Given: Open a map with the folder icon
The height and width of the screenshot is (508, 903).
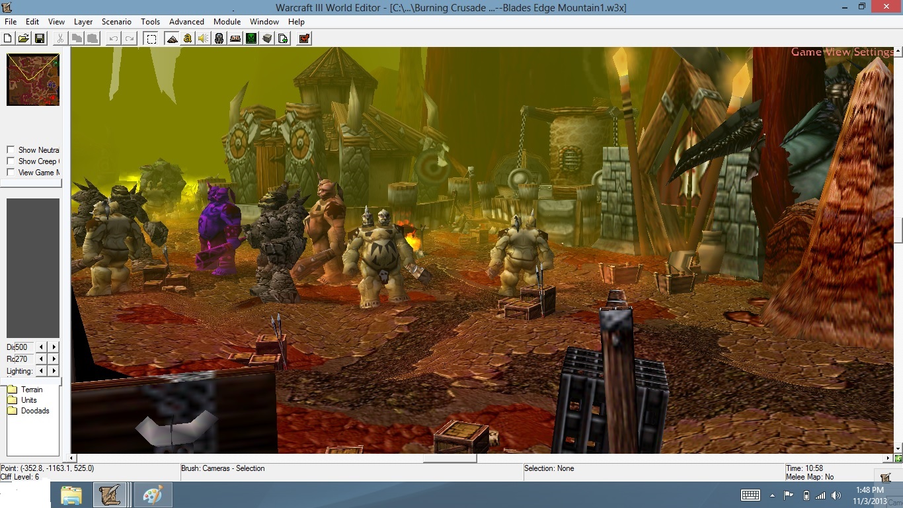Looking at the screenshot, I should (x=23, y=38).
